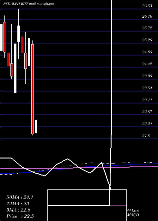The image size is (158, 221).
Task: Click the 50MA : 24.1 readout
Action: 20,197
